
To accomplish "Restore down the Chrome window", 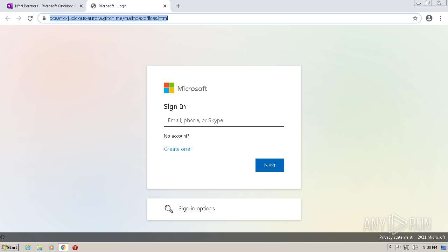I will tap(427, 3).
